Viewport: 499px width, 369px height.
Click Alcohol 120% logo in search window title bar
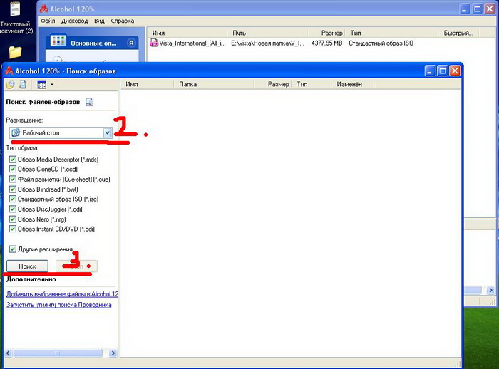9,71
